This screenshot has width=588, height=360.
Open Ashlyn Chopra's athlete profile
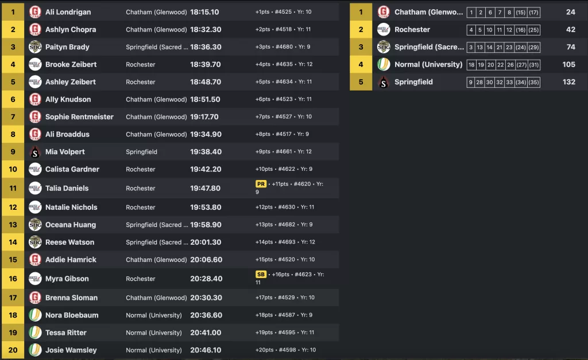coord(71,30)
